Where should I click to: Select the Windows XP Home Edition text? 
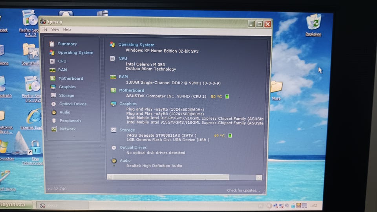tap(162, 51)
